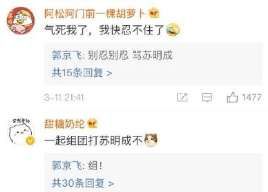Open the white cat avatar profile
This screenshot has height=192, width=268.
(21, 132)
